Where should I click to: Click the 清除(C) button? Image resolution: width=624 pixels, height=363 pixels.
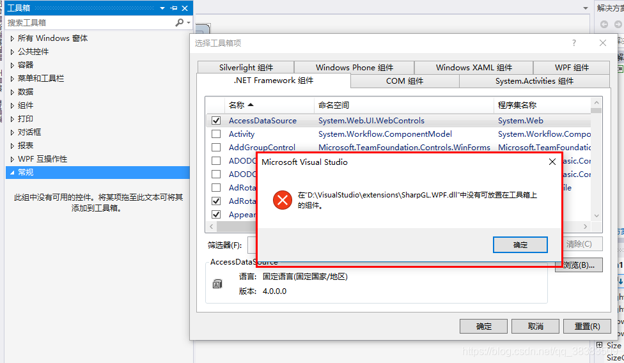[x=581, y=243]
